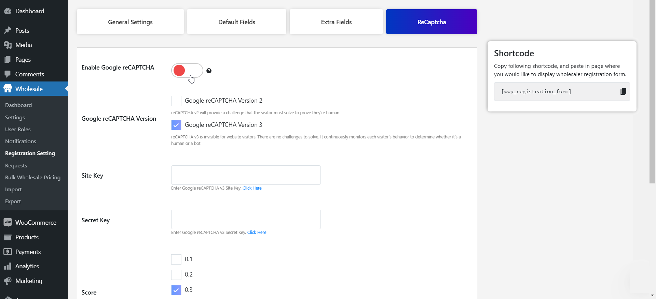Image resolution: width=656 pixels, height=299 pixels.
Task: Open the Posts menu label
Action: [22, 30]
